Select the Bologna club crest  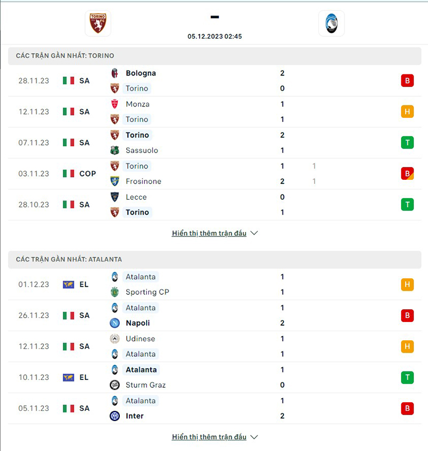coord(114,73)
